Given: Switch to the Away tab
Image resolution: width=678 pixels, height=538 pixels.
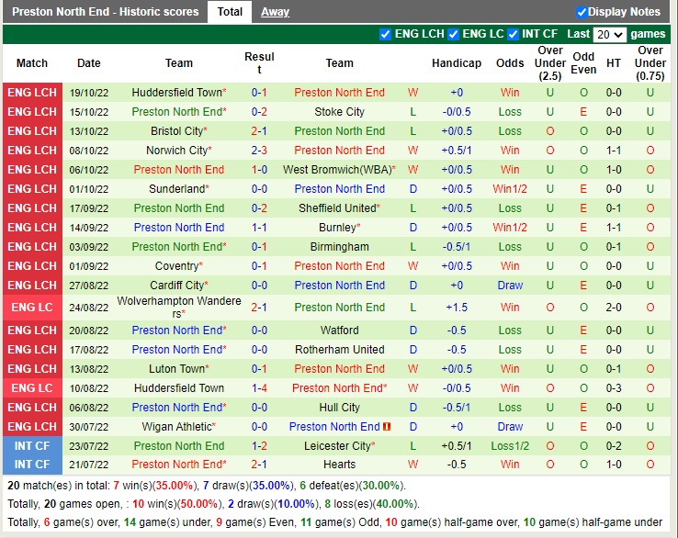Looking at the screenshot, I should point(275,12).
